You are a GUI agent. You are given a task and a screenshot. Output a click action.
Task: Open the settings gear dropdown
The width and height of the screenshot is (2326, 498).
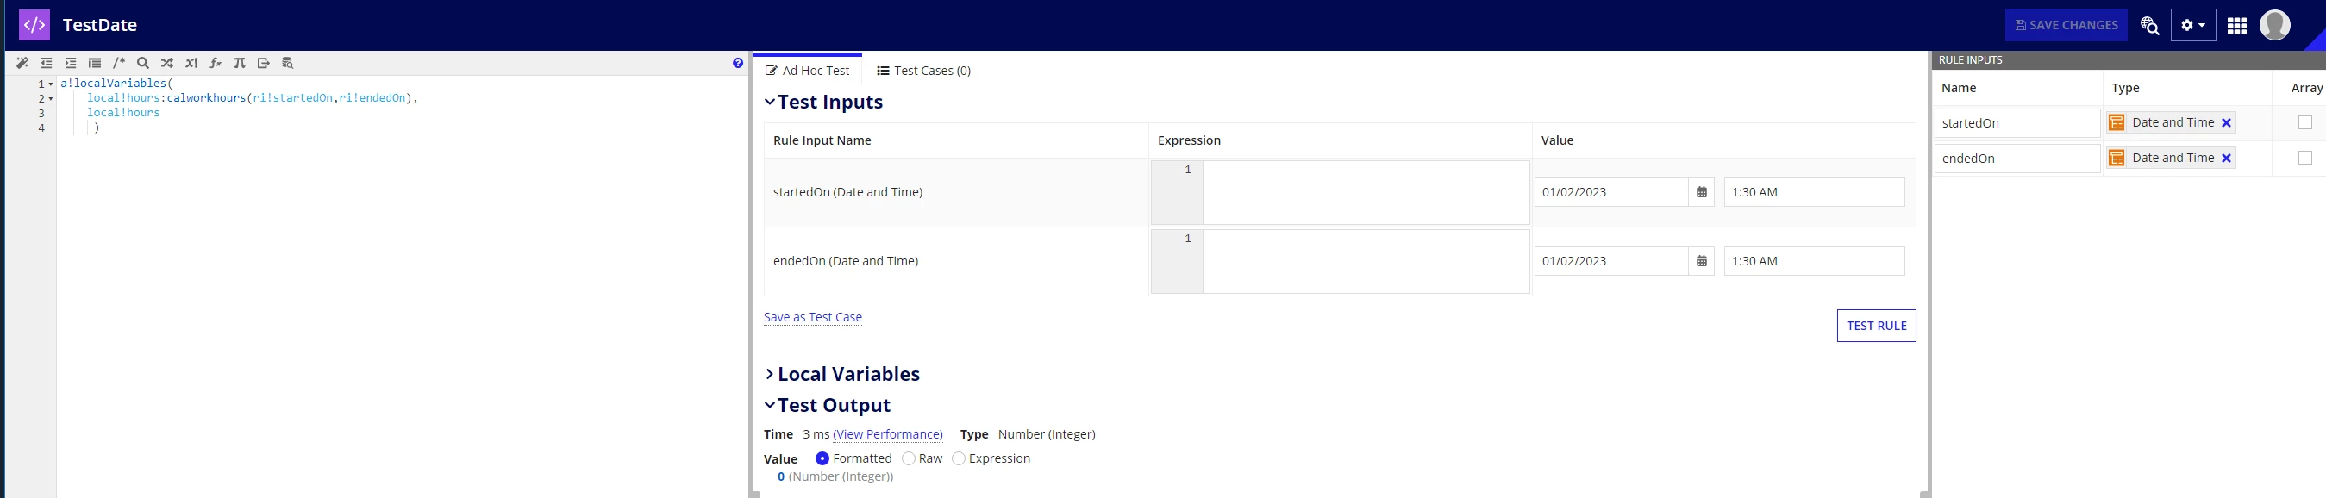coord(2193,25)
